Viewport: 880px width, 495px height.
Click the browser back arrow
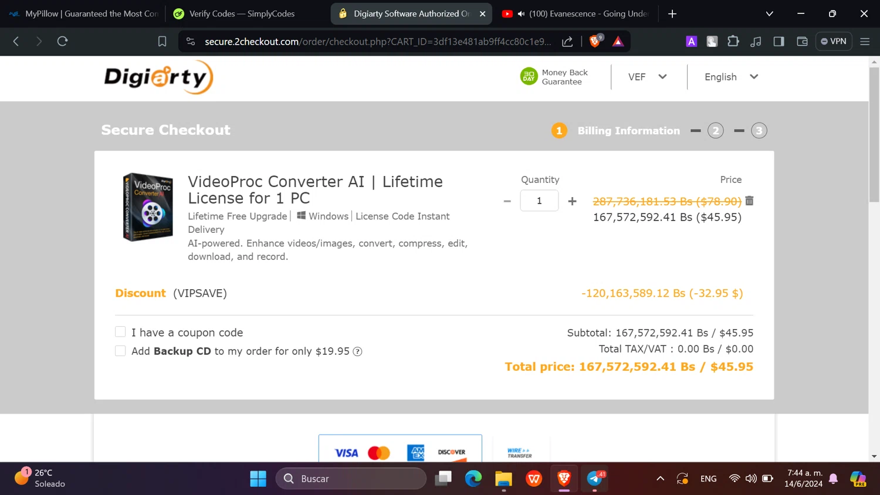click(x=16, y=41)
